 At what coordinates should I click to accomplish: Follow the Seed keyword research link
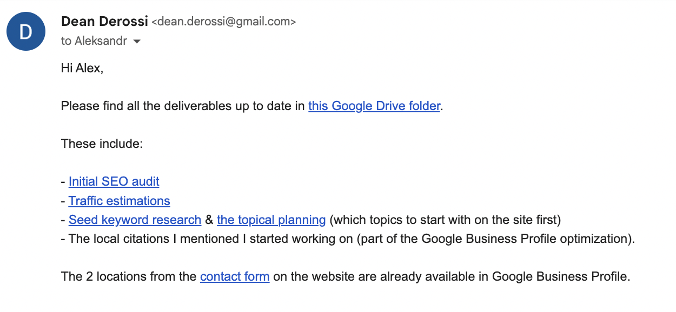coord(135,220)
